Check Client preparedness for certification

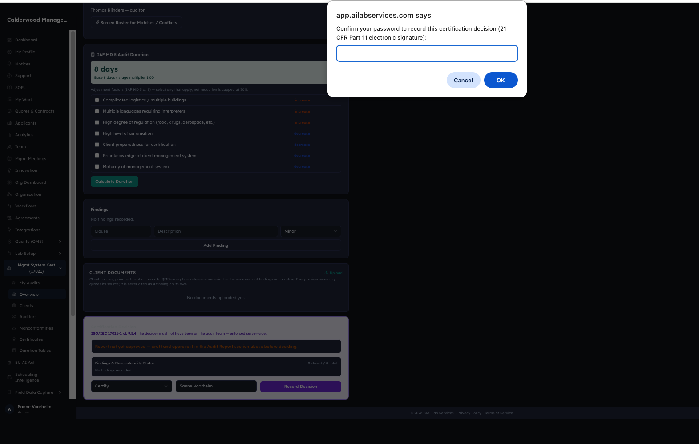[97, 145]
